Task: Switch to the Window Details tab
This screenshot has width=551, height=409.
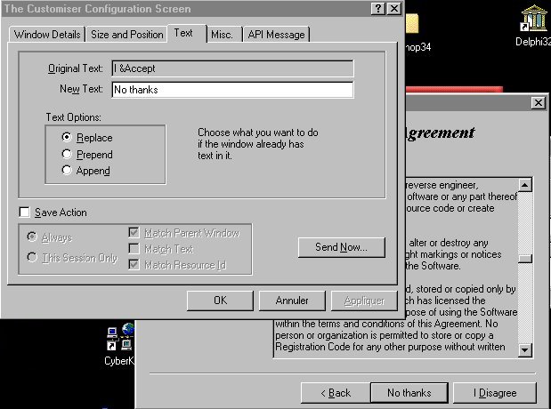Action: coord(47,35)
